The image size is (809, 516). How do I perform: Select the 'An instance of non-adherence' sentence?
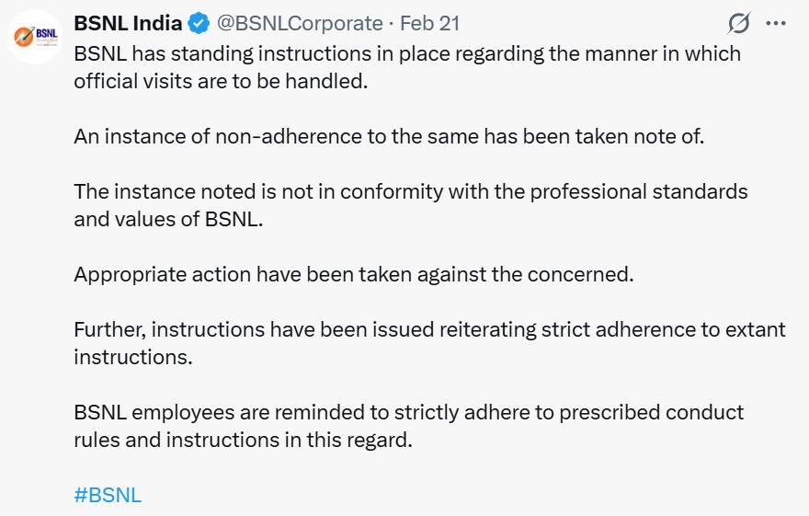pyautogui.click(x=388, y=136)
